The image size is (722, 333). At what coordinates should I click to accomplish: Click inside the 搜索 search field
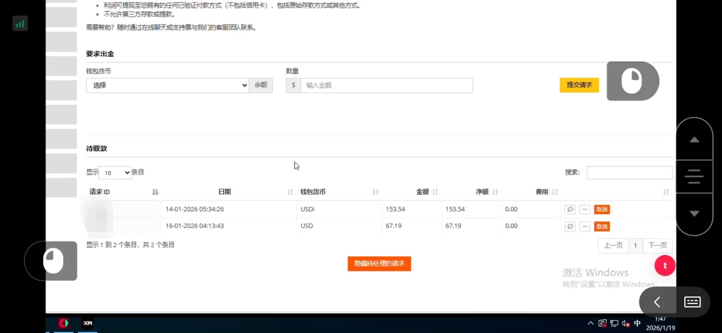coord(629,172)
